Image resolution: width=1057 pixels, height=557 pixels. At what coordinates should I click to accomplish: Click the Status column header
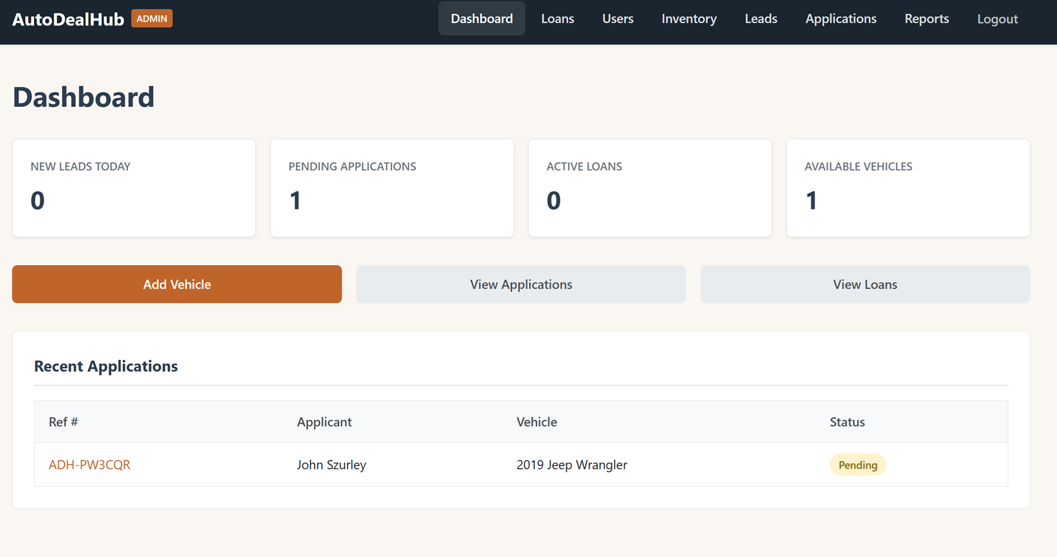847,422
